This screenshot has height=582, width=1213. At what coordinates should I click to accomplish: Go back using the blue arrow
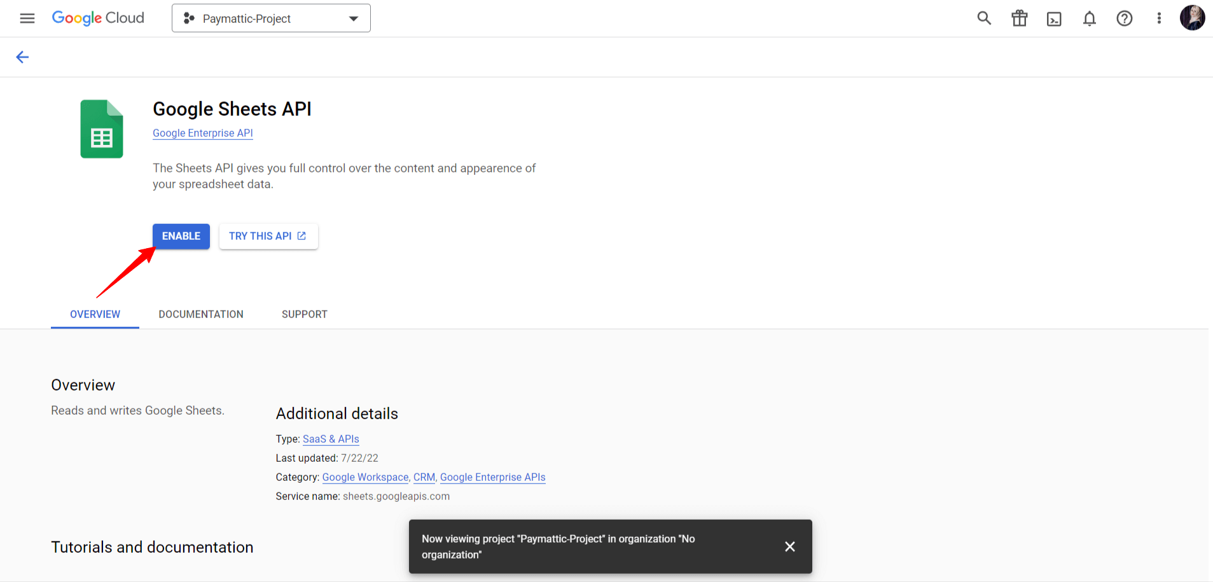22,57
